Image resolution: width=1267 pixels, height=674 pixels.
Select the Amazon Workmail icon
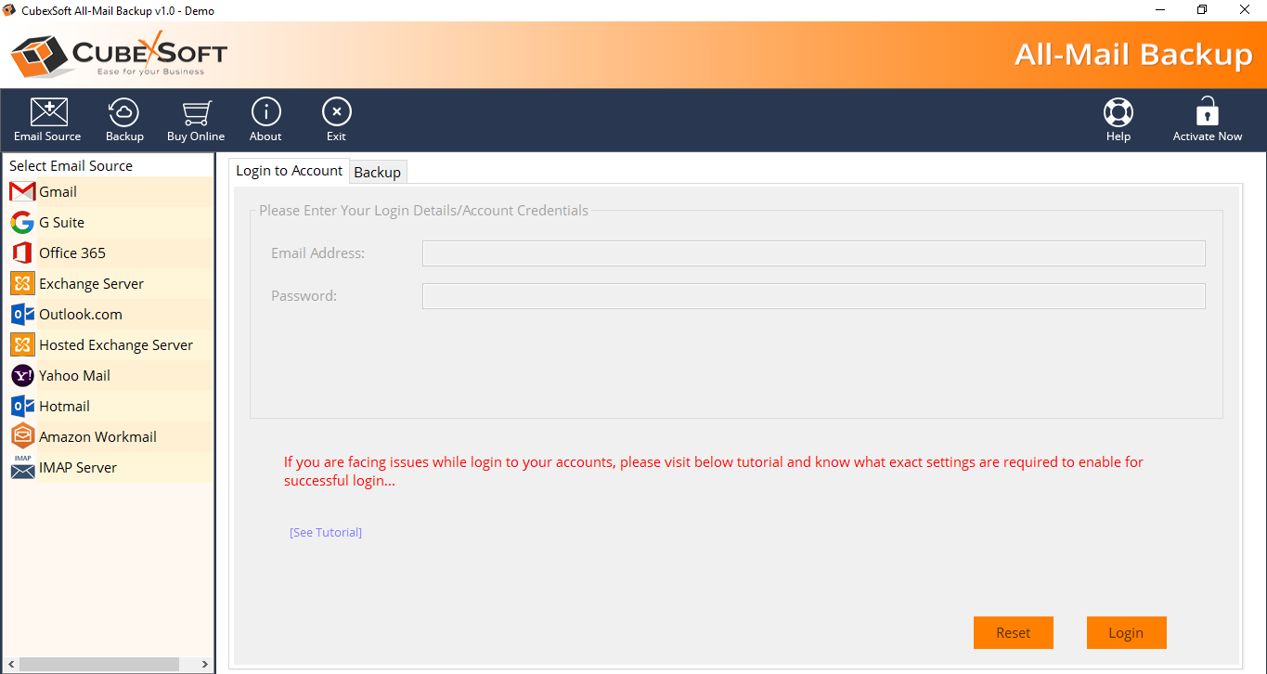22,436
